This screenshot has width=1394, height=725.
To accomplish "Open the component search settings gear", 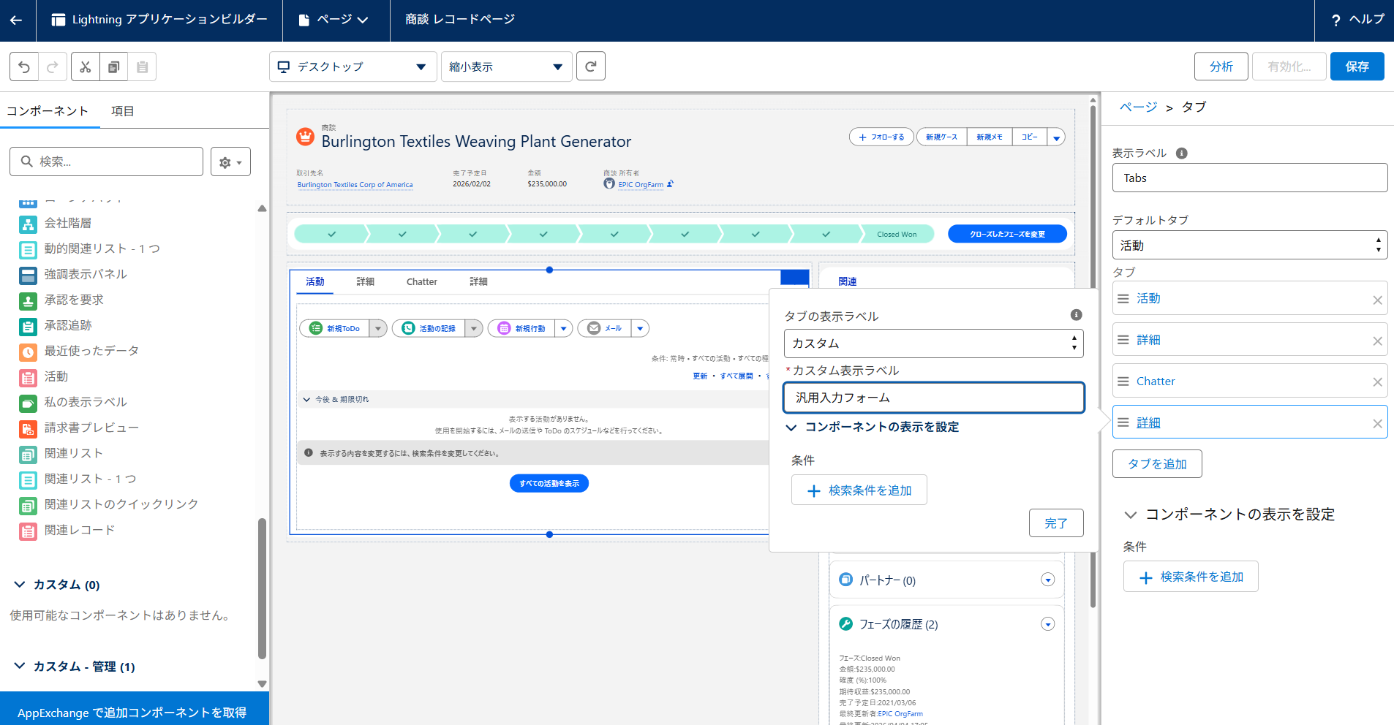I will pos(230,162).
